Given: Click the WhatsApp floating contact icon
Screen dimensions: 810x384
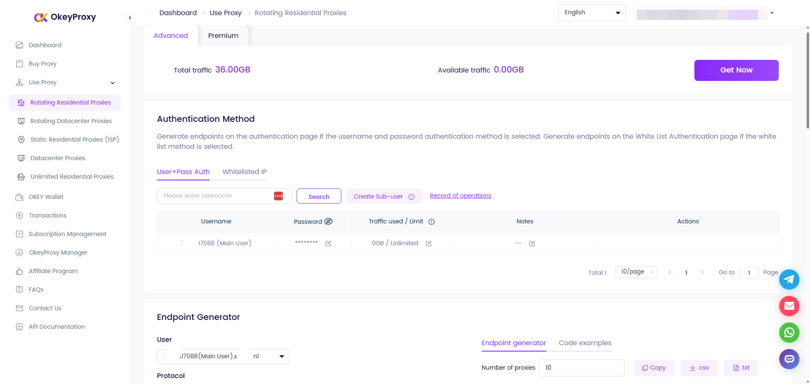Looking at the screenshot, I should 789,333.
